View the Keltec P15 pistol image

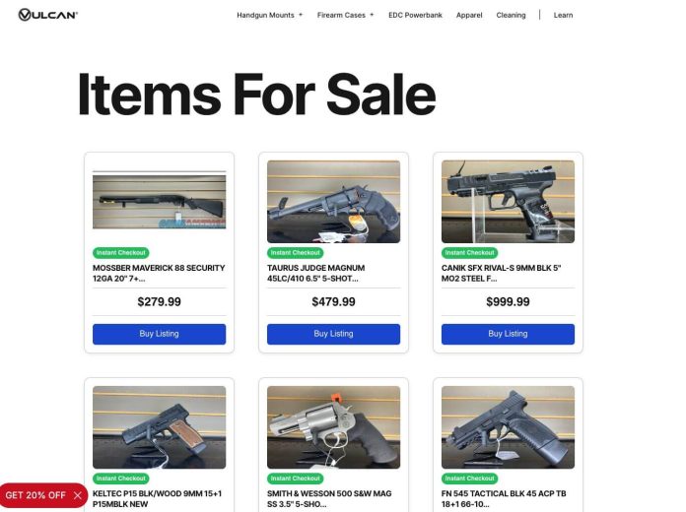tap(160, 427)
